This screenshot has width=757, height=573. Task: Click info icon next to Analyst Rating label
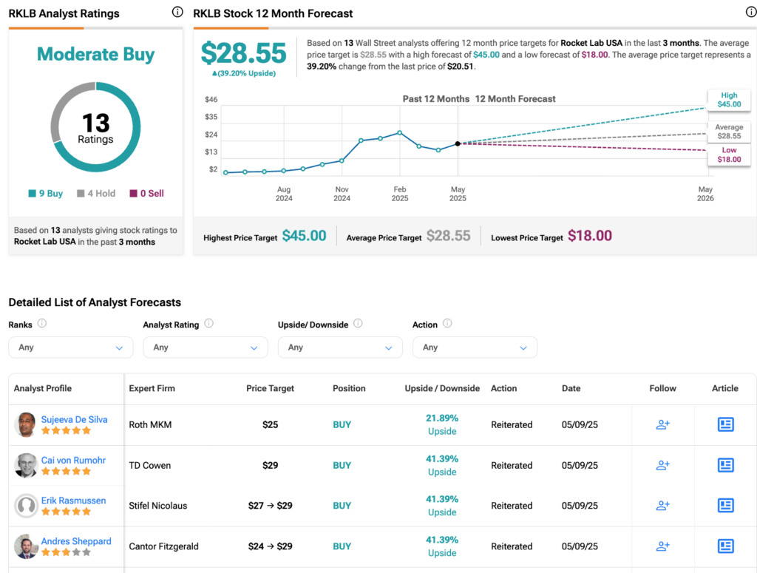[x=209, y=323]
